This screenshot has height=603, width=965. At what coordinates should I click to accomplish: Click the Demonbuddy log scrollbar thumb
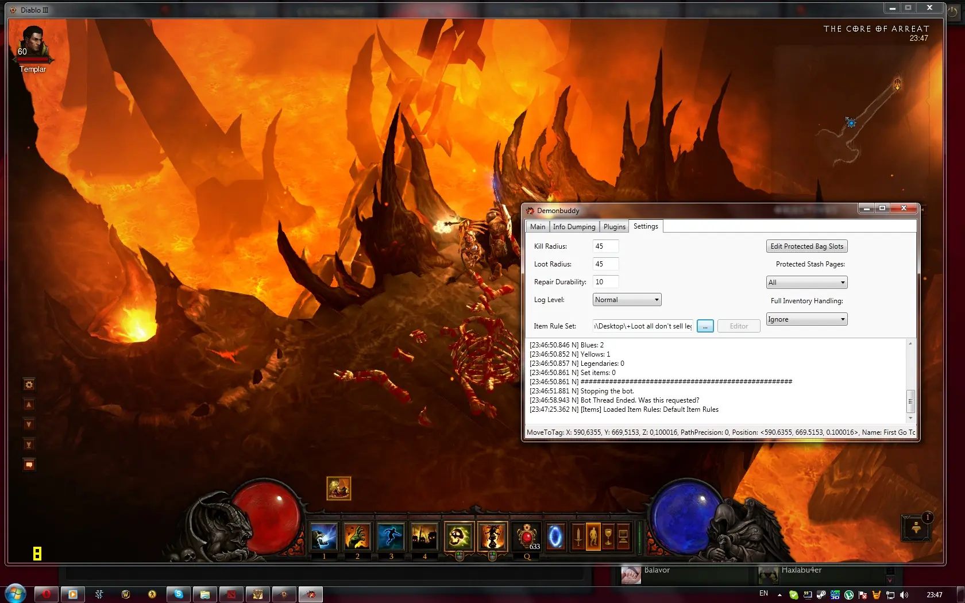pos(910,401)
